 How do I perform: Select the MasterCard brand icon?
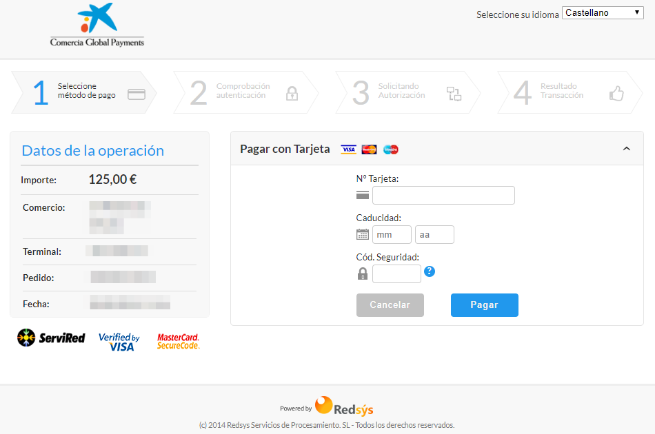pos(369,149)
